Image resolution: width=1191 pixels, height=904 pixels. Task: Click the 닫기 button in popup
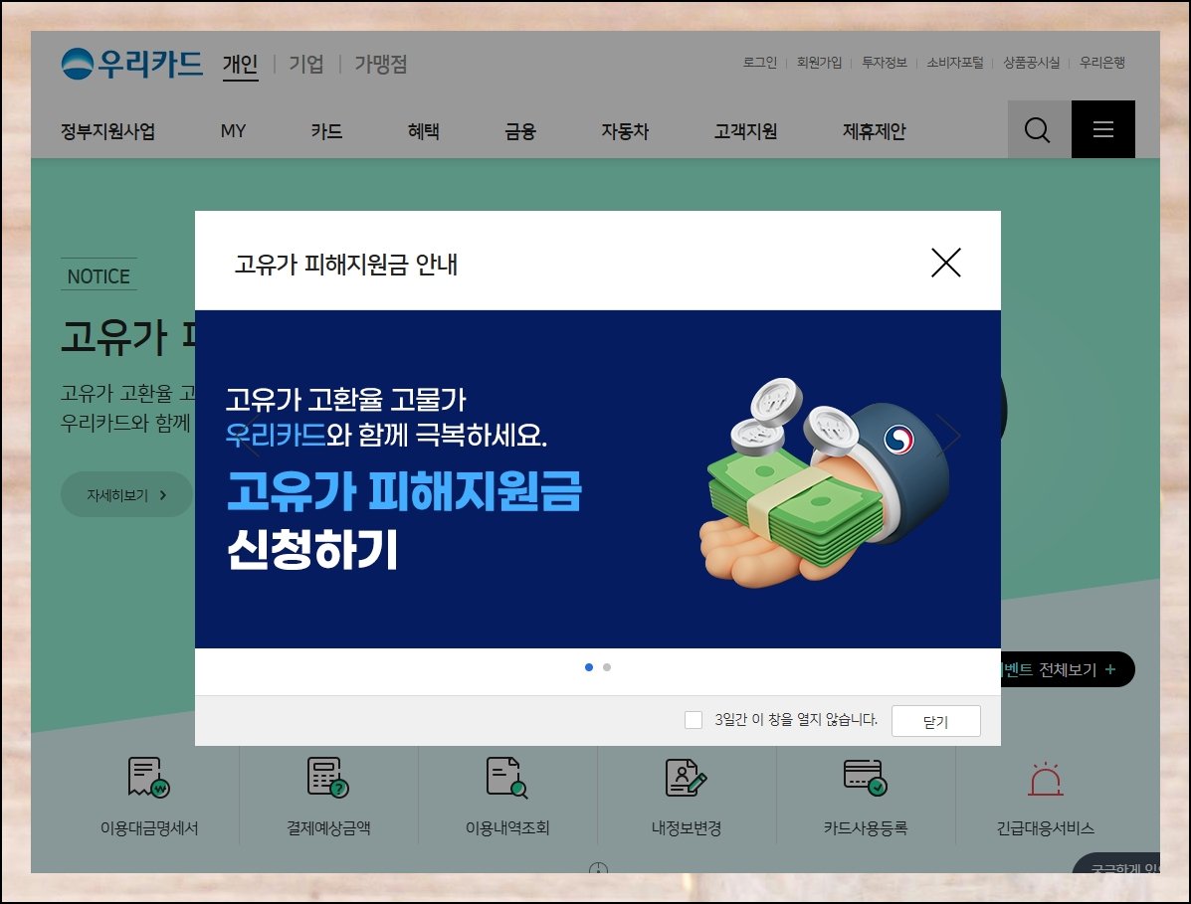pyautogui.click(x=935, y=721)
